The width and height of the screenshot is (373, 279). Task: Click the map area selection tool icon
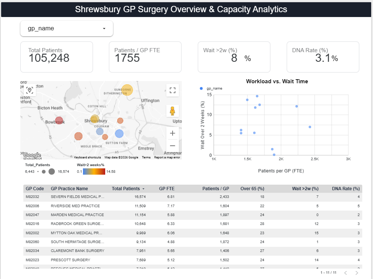pos(30,90)
